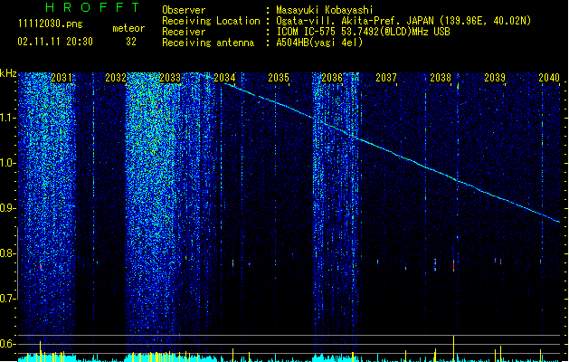The height and width of the screenshot is (362, 569).
Task: Click the 2040 time marker
Action: point(549,78)
